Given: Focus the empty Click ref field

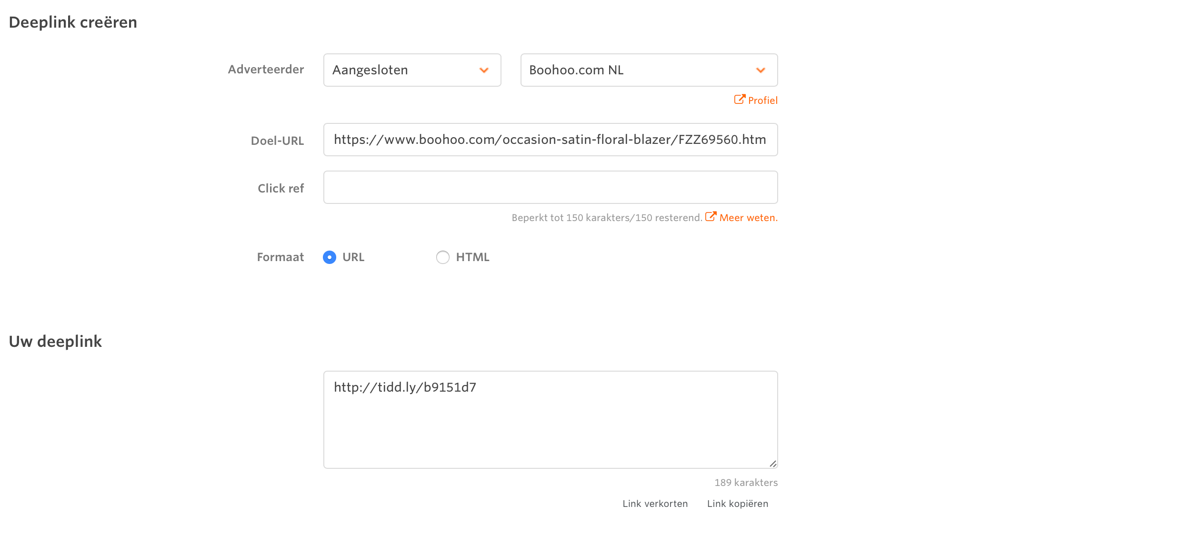Looking at the screenshot, I should tap(550, 187).
